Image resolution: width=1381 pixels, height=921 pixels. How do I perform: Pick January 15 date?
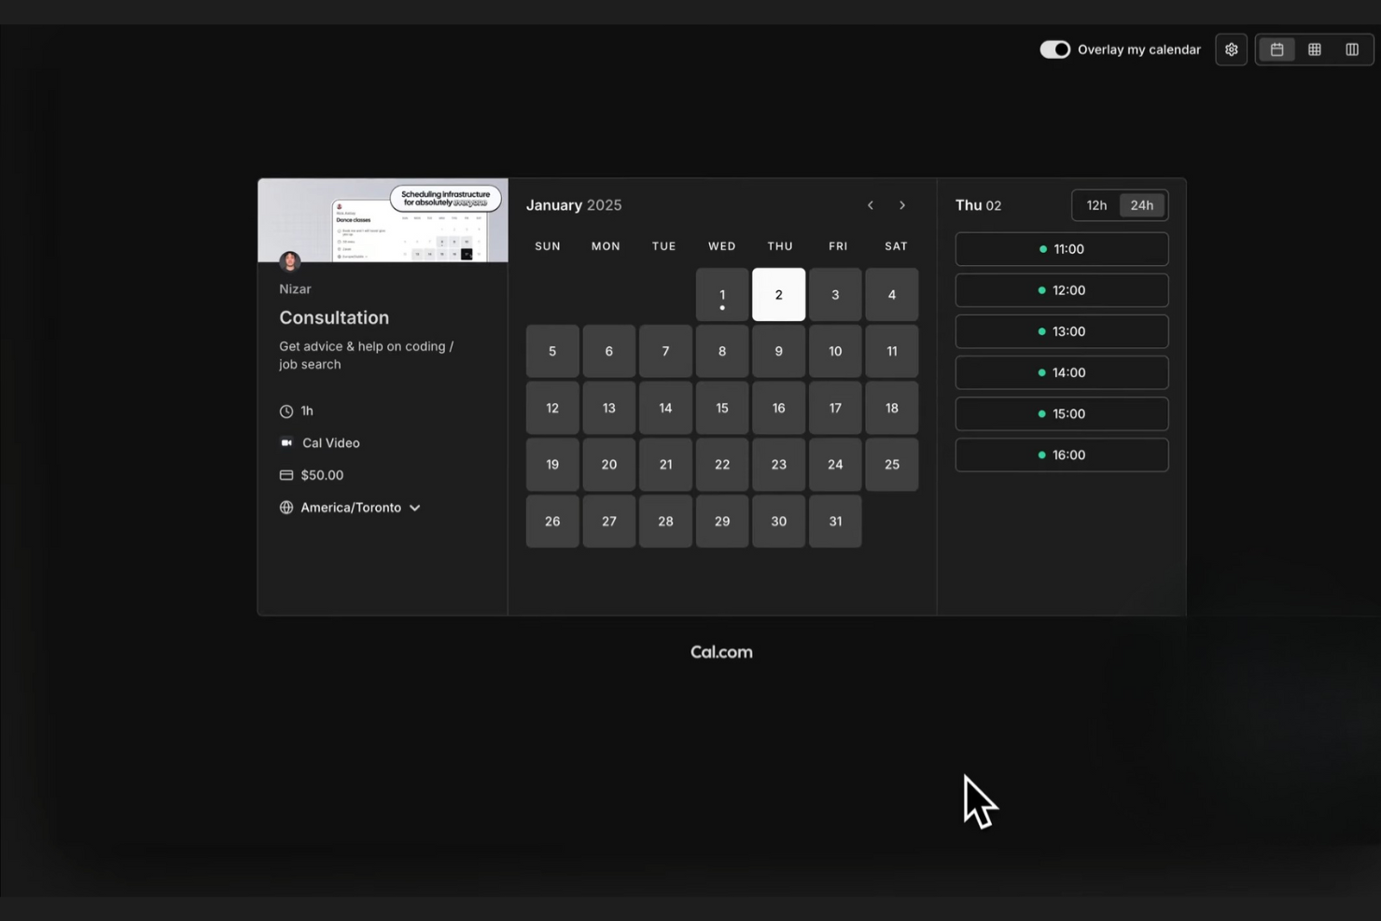[722, 408]
